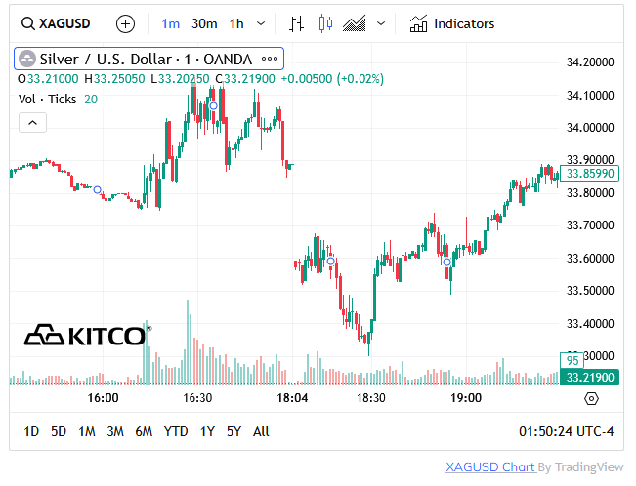Select the 6M date range

tap(144, 431)
